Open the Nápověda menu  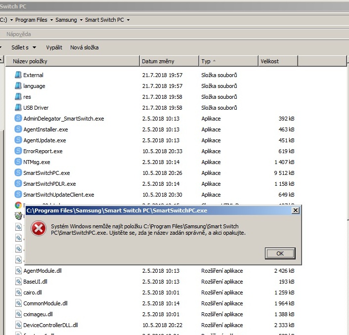[19, 34]
